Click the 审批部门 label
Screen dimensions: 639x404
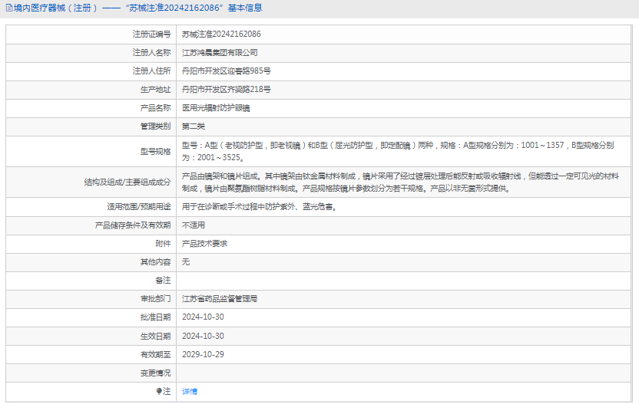click(x=155, y=299)
